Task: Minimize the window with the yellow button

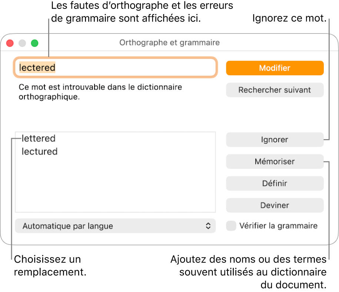Action: pyautogui.click(x=22, y=43)
